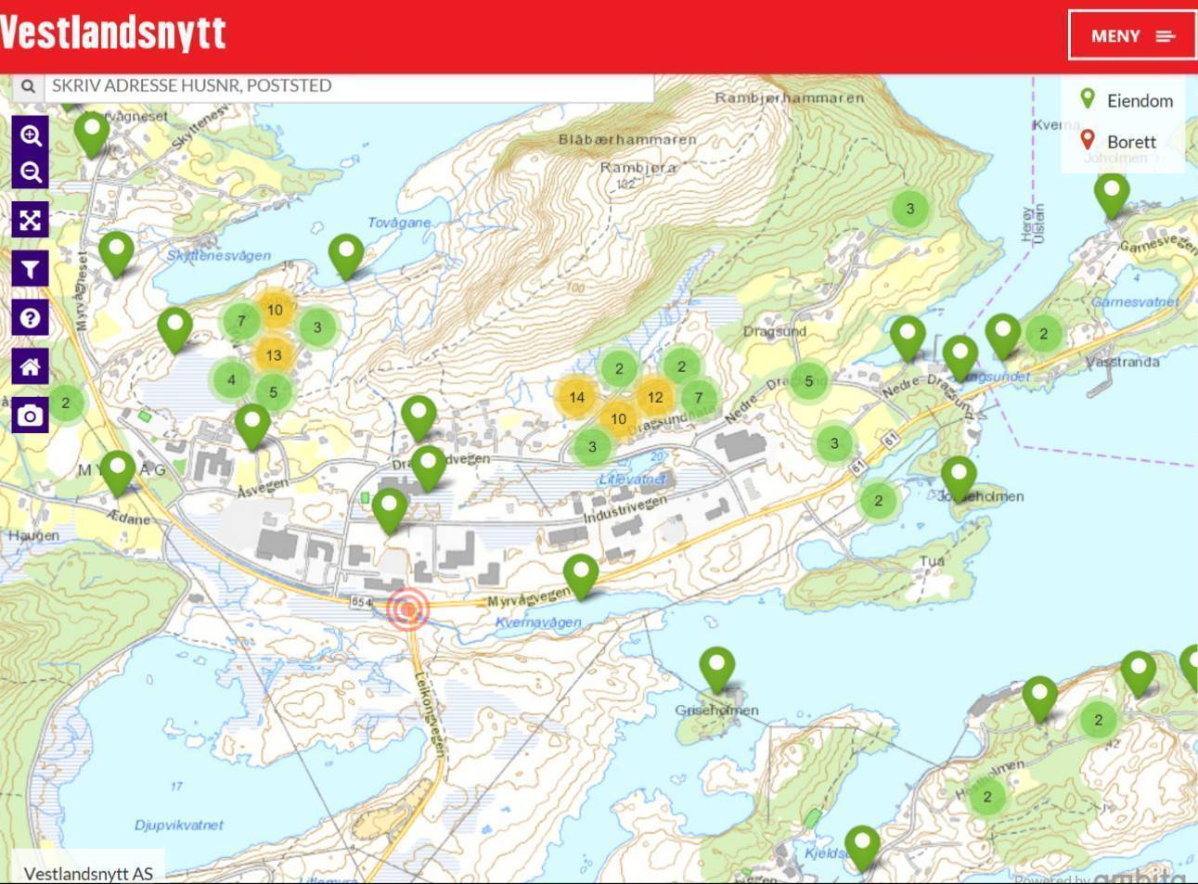Expand the orange cluster marked 13

273,354
